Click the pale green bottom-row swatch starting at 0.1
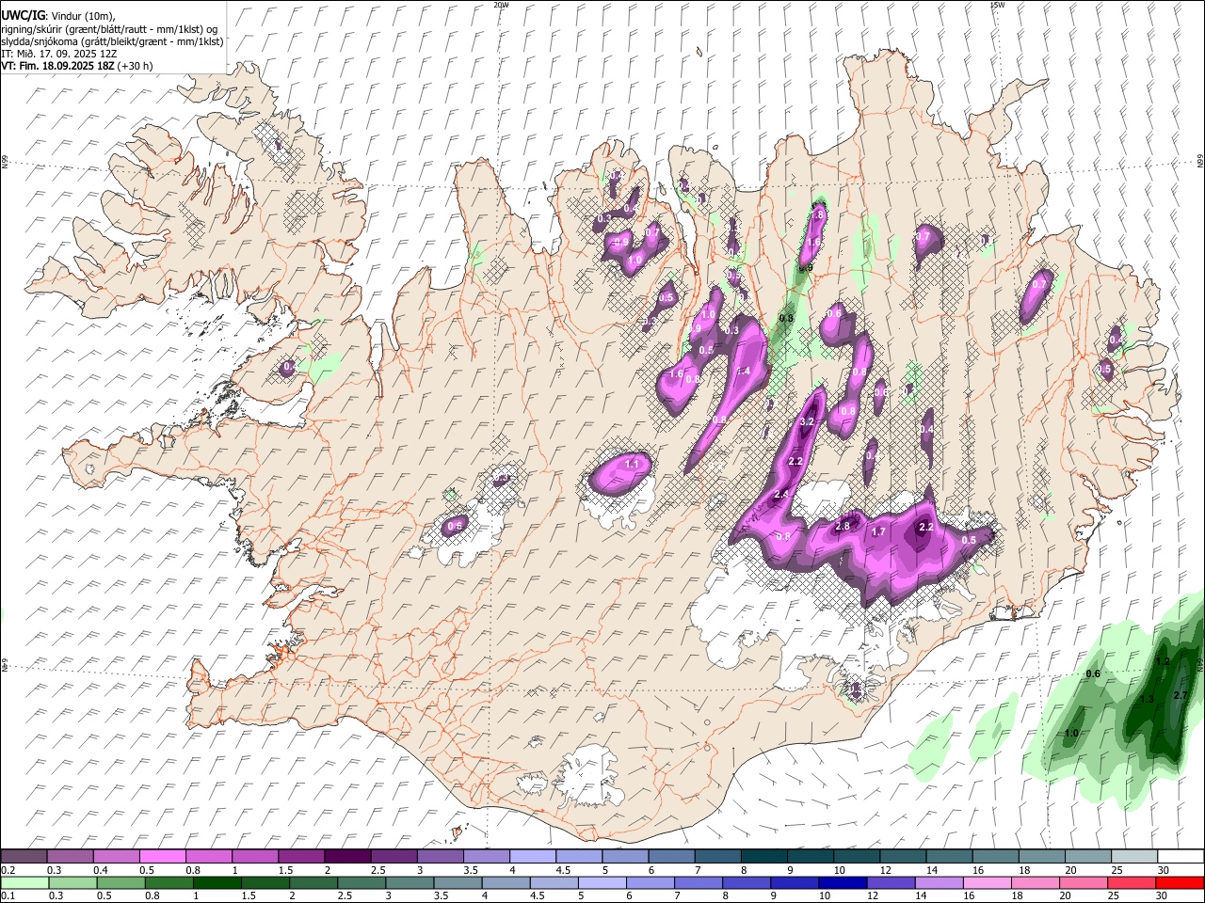This screenshot has height=903, width=1205. click(24, 882)
